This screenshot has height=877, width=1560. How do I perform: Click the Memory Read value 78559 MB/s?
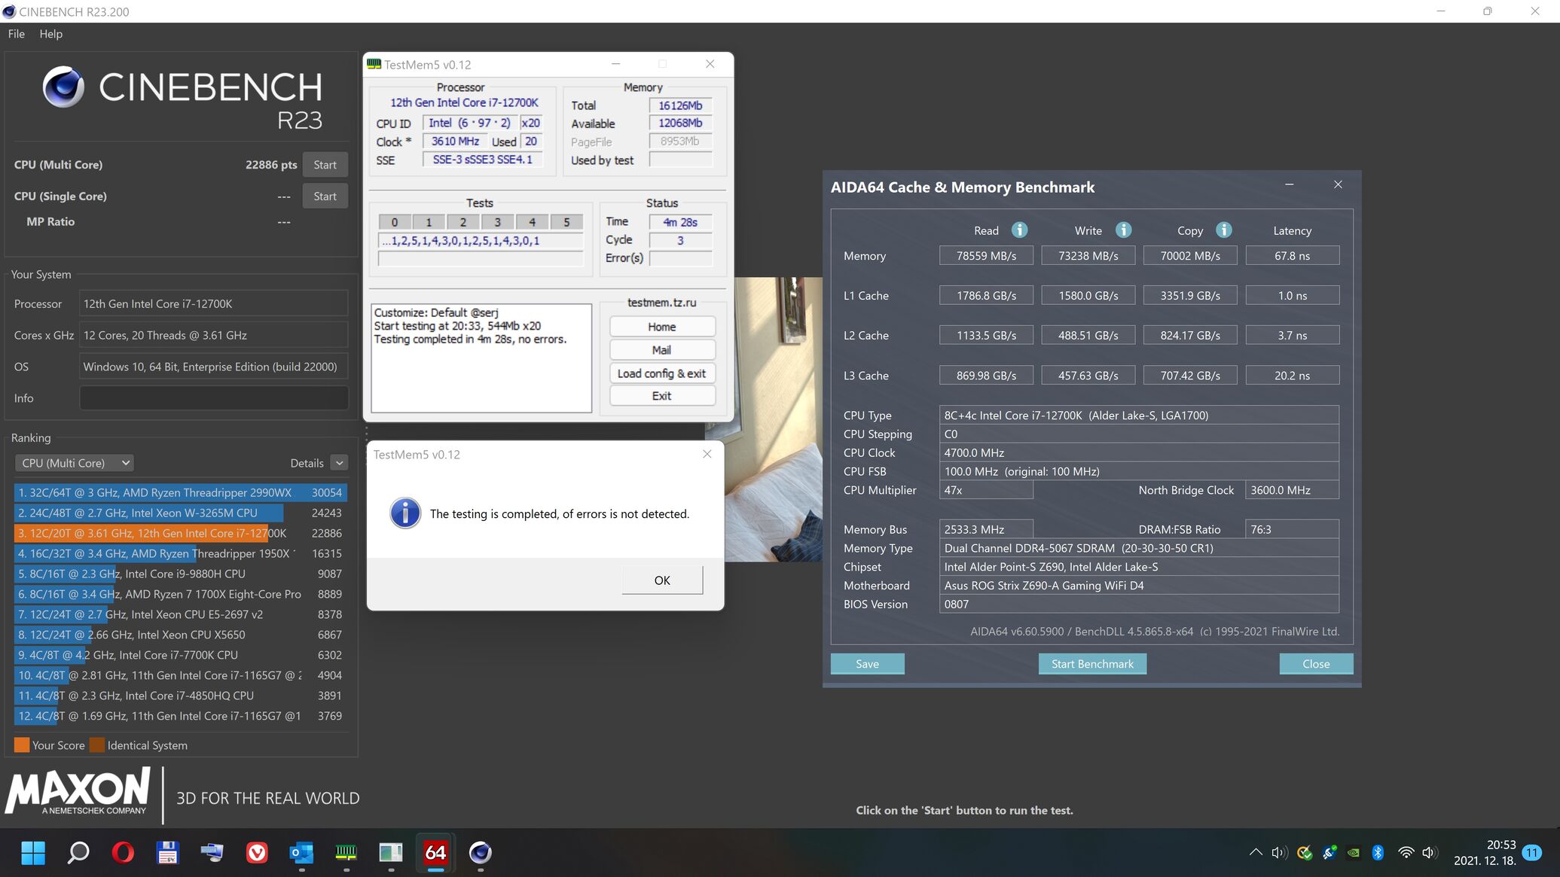tap(986, 256)
